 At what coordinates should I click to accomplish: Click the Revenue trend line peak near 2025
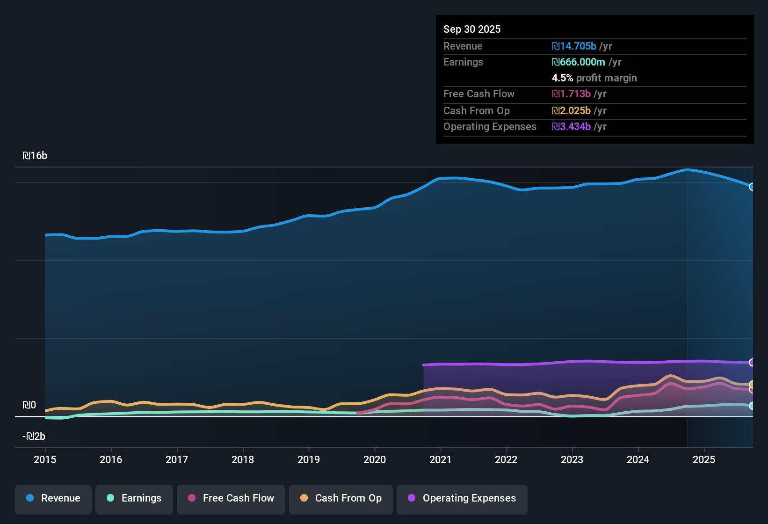687,170
